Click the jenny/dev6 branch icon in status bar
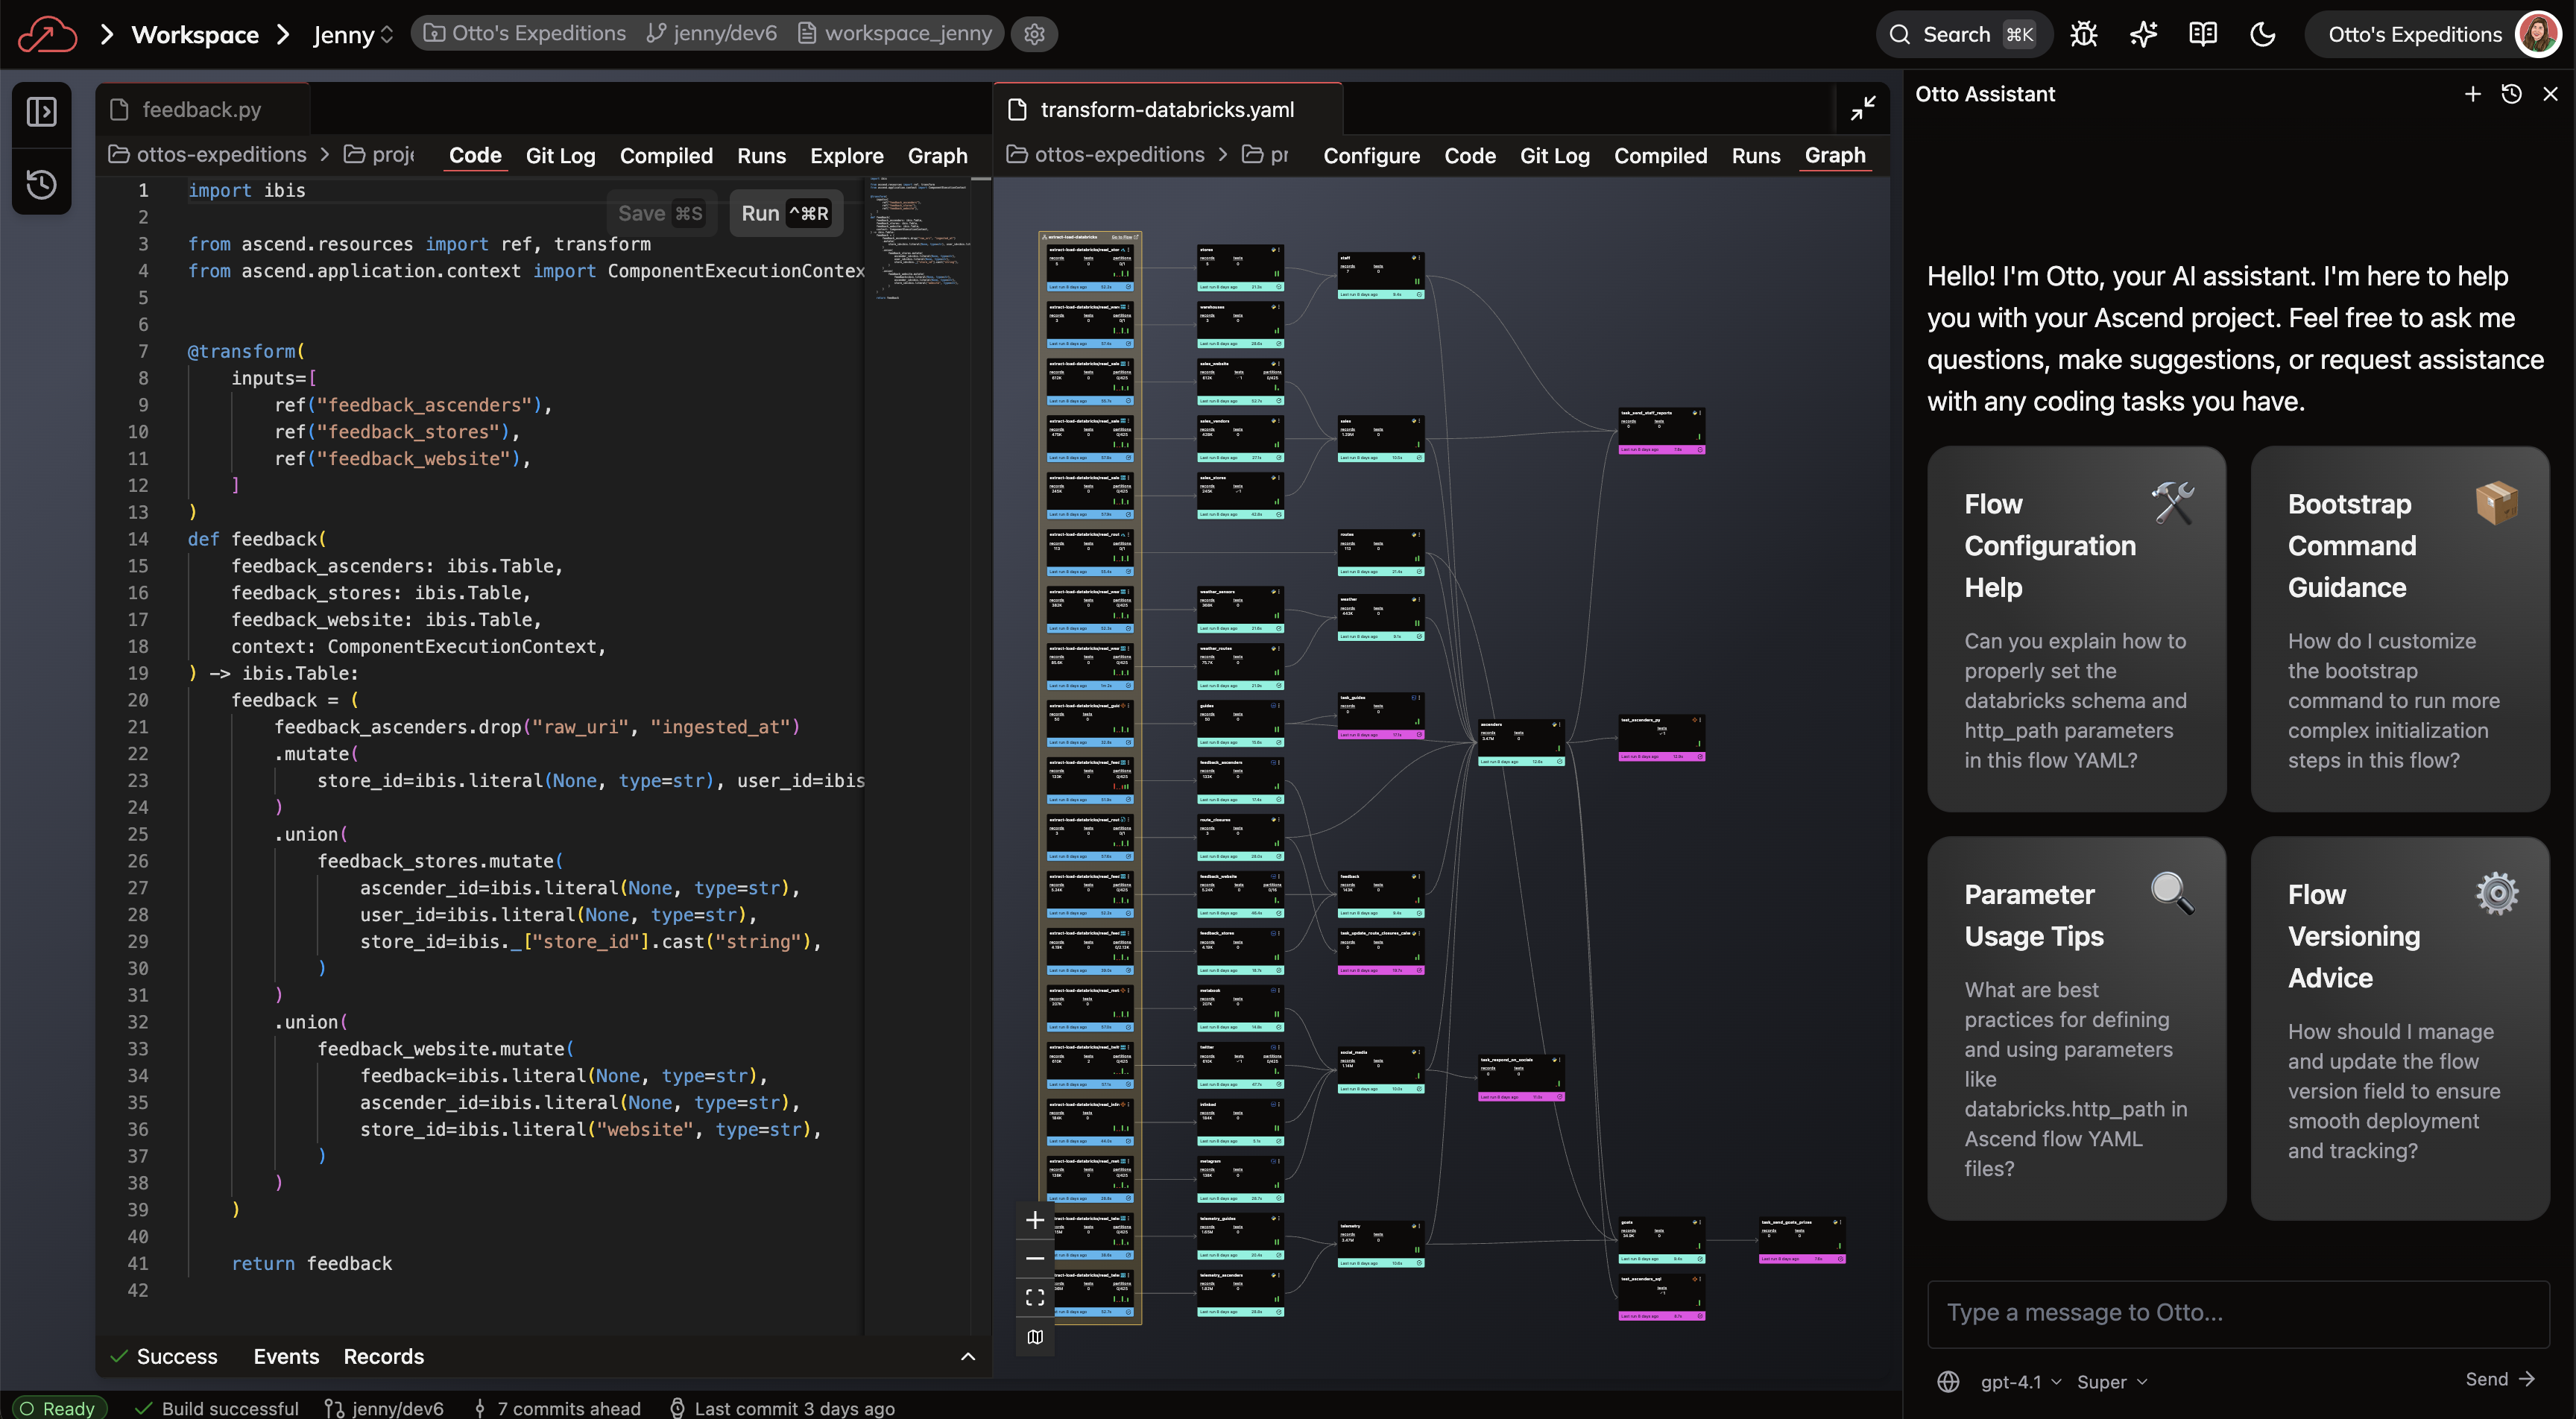Viewport: 2576px width, 1419px height. click(x=334, y=1408)
